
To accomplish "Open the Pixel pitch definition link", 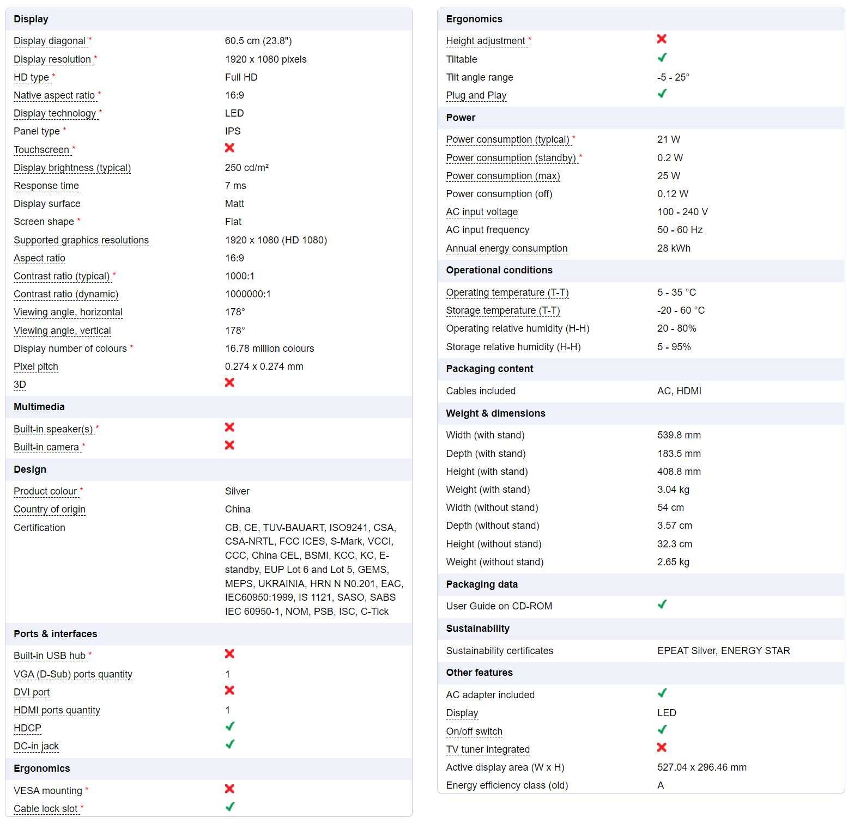I will coord(36,367).
